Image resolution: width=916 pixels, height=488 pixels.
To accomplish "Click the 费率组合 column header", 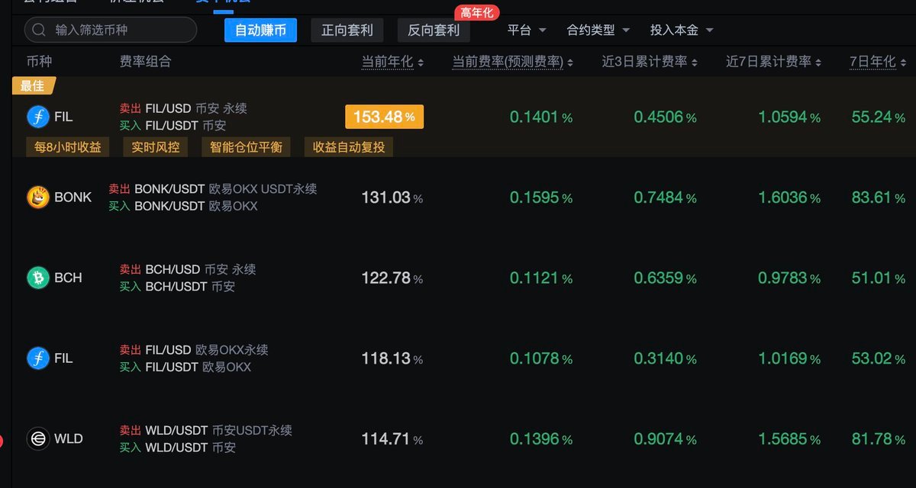I will tap(145, 62).
